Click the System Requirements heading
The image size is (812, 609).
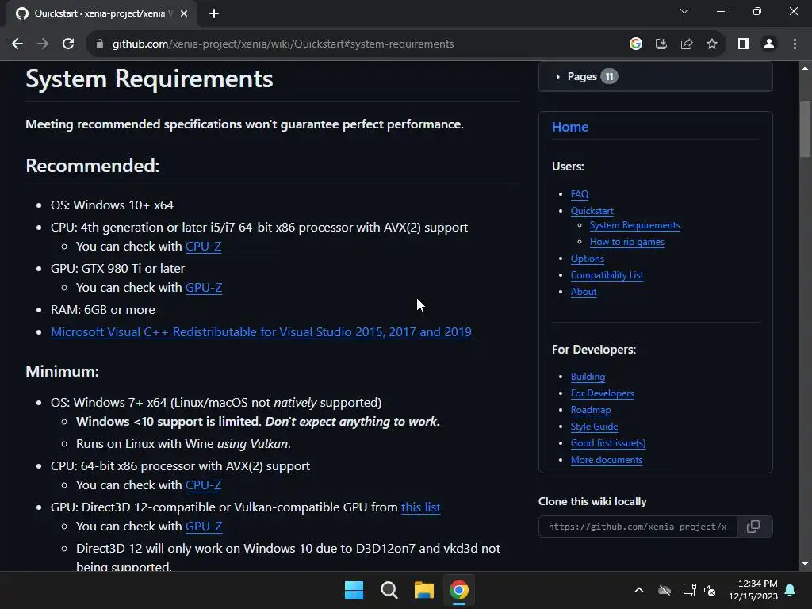tap(149, 79)
